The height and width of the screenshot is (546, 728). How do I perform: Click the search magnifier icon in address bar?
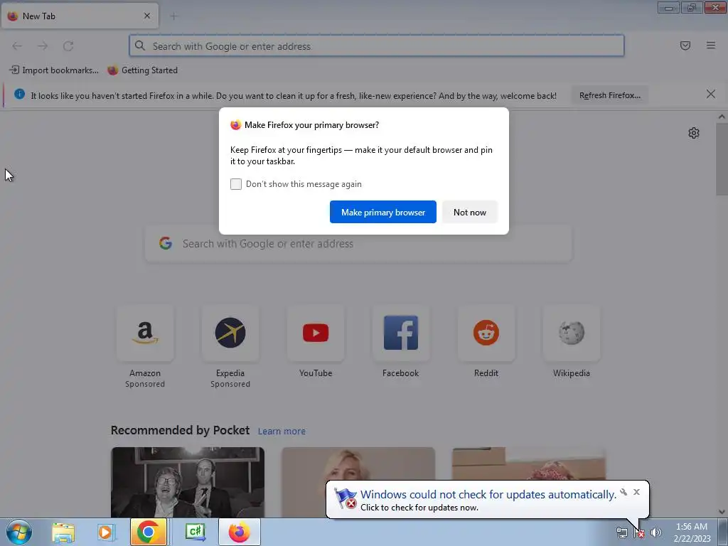click(x=140, y=45)
